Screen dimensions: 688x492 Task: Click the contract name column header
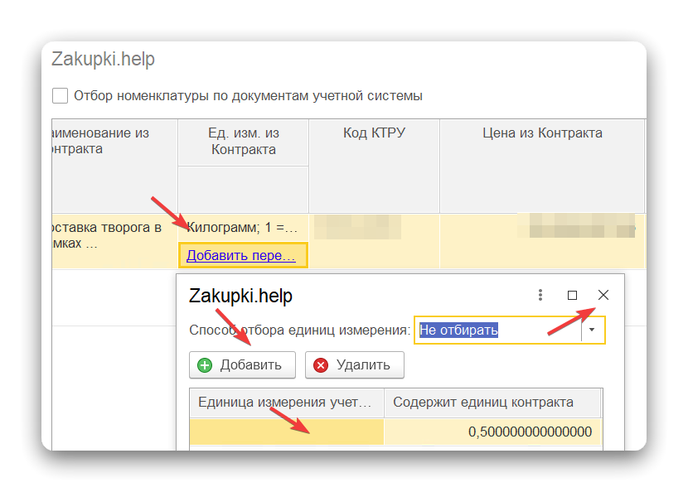(114, 166)
